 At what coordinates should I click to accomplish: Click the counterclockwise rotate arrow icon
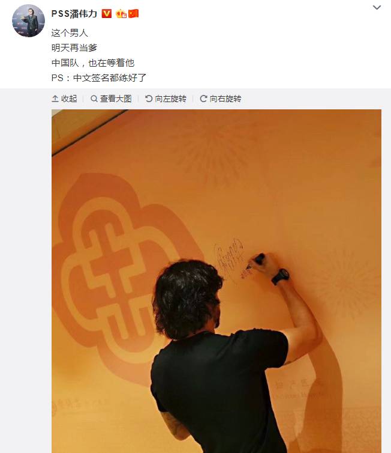click(149, 99)
